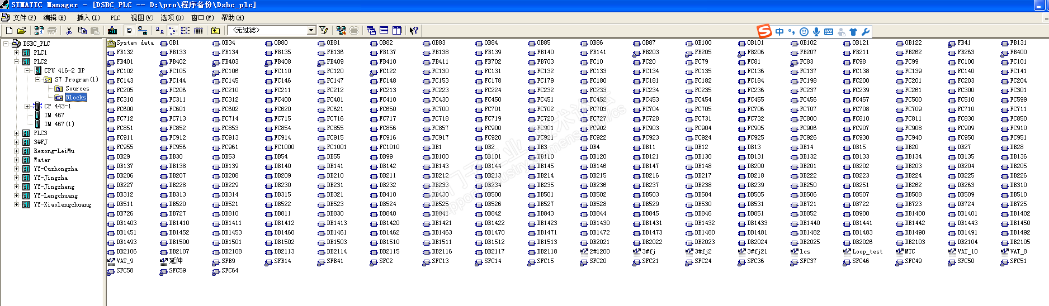Click the Open project folder icon
Viewport: 1049px width, 306px height.
point(22,30)
